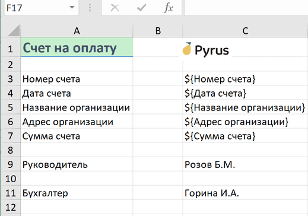Select row 11 header
Viewport: 308px width, 216px height.
coord(11,192)
